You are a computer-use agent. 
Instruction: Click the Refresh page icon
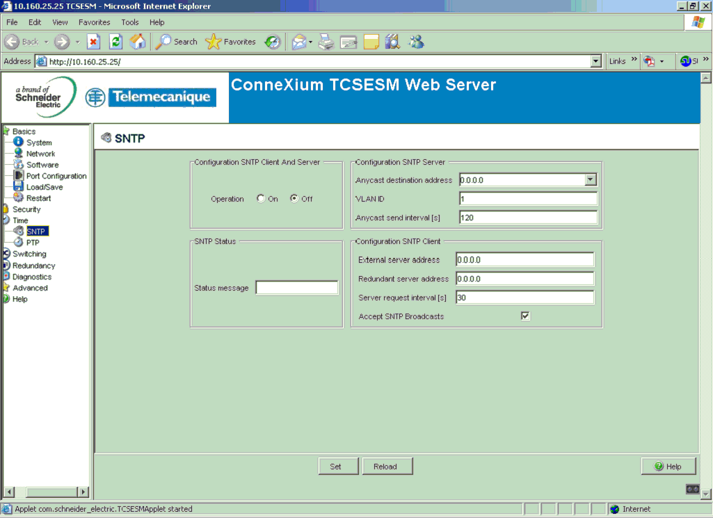pyautogui.click(x=115, y=42)
